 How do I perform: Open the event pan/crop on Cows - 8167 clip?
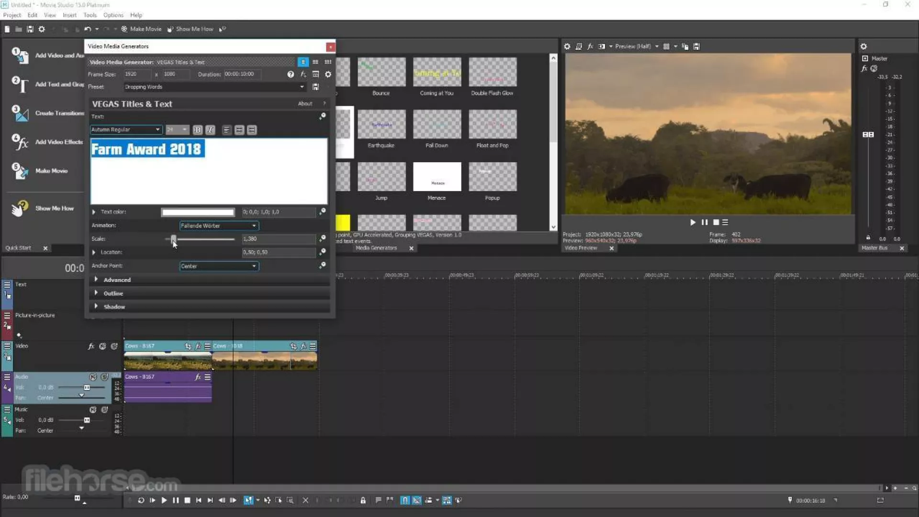188,346
